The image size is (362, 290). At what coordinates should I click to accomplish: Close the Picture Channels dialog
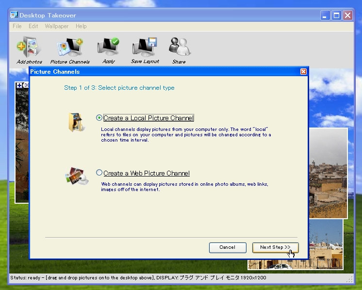coord(303,71)
